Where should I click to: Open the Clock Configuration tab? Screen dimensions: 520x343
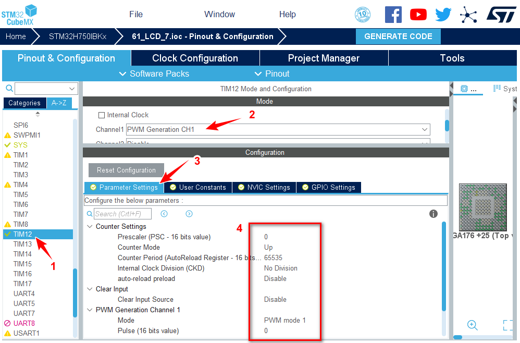pos(195,58)
